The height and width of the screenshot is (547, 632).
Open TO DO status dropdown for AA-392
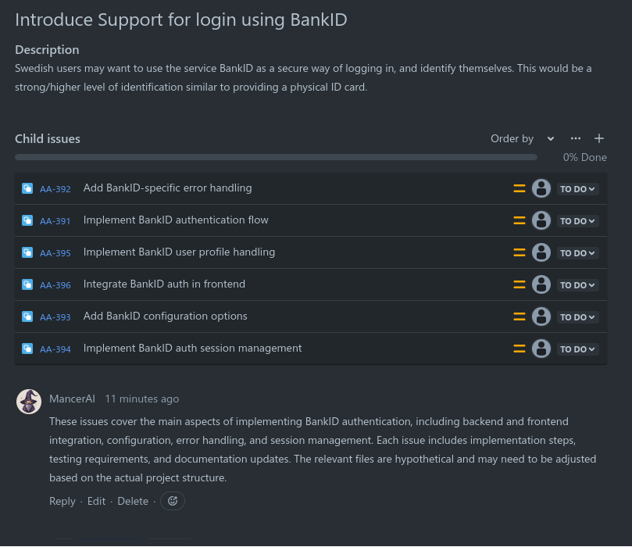[x=577, y=189]
